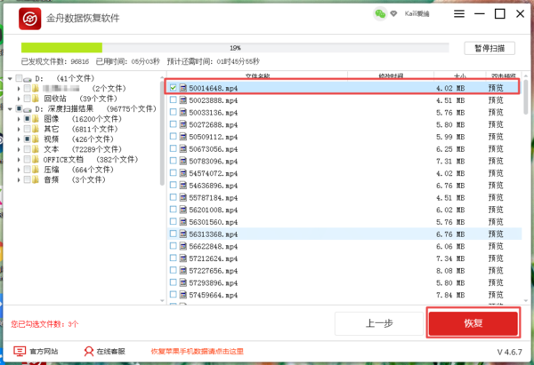Select the 55787184.mp4 file name
534x365 pixels.
pyautogui.click(x=214, y=197)
